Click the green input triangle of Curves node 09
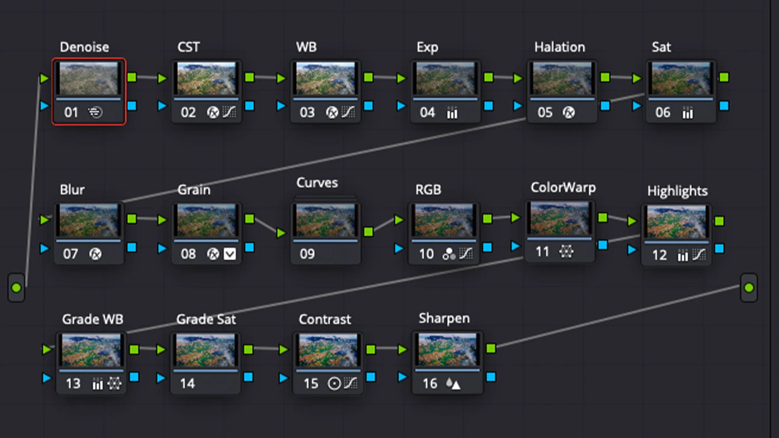The image size is (779, 438). pos(281,233)
